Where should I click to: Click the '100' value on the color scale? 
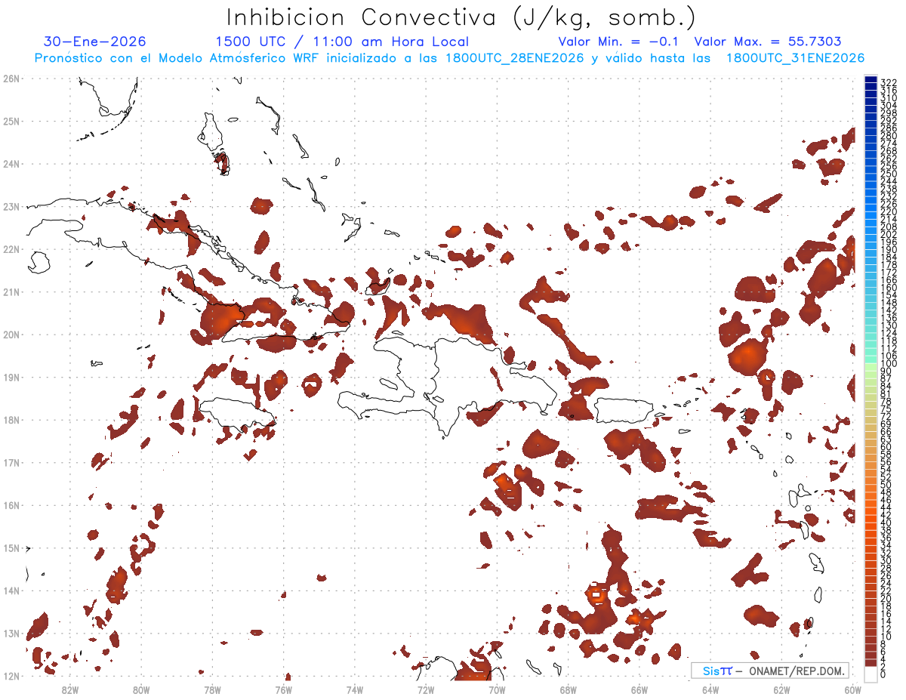point(888,364)
